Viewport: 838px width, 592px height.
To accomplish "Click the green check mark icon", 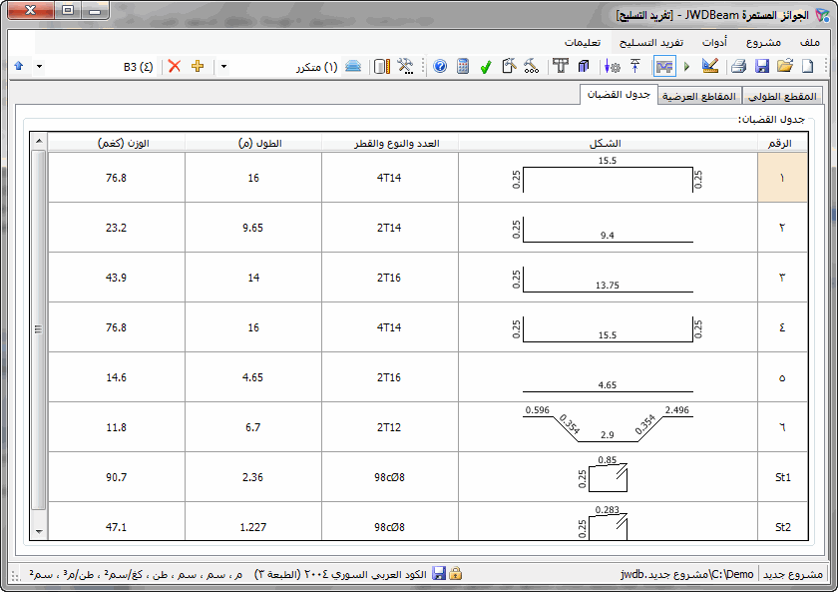I will click(x=486, y=66).
